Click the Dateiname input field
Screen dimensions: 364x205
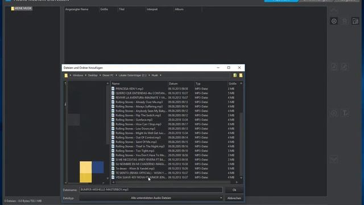pyautogui.click(x=151, y=190)
